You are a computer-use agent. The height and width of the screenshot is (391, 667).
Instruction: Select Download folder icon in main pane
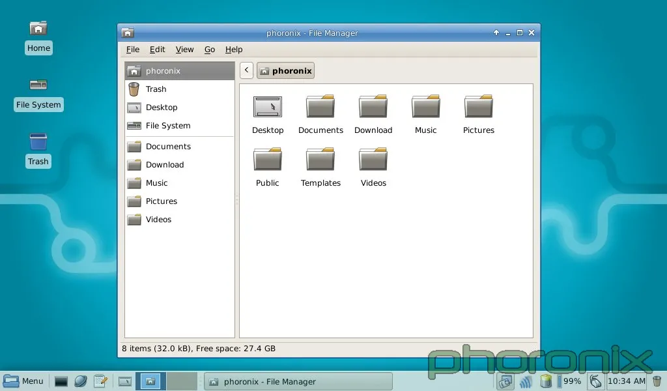click(x=373, y=106)
